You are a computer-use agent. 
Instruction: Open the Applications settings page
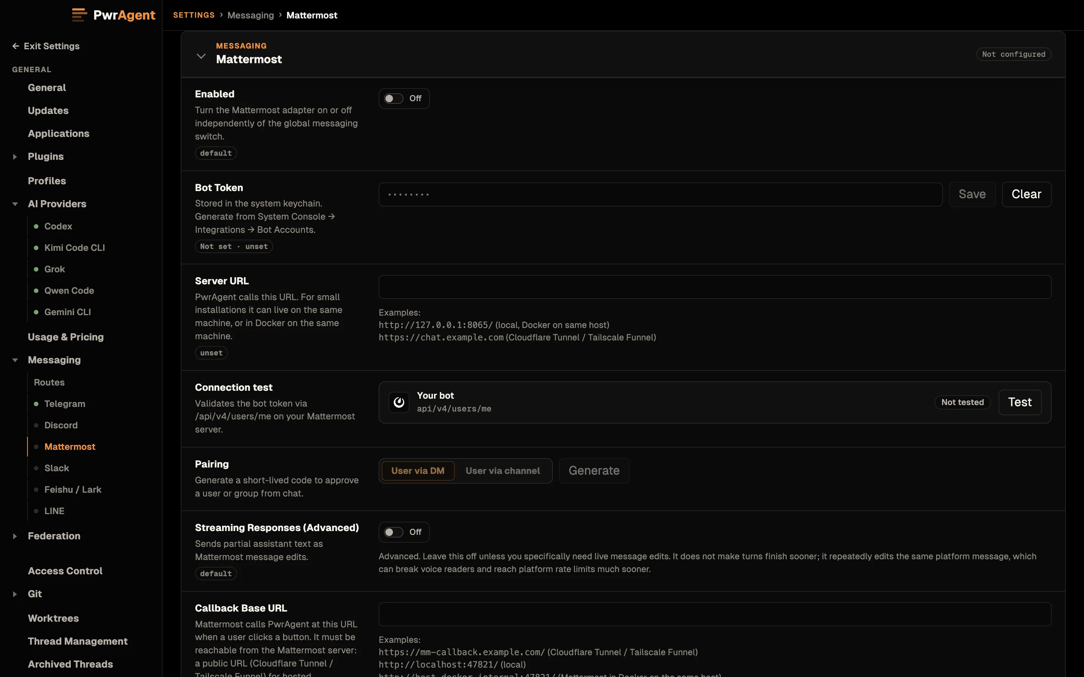(x=58, y=134)
